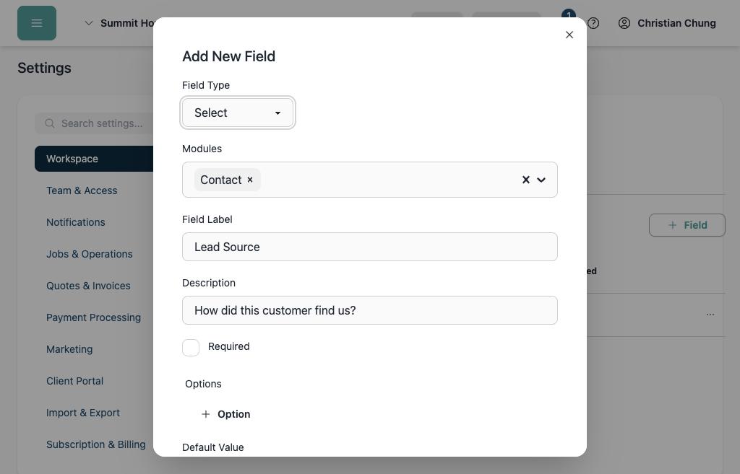
Task: Click the Field Label input
Action: coord(369,247)
